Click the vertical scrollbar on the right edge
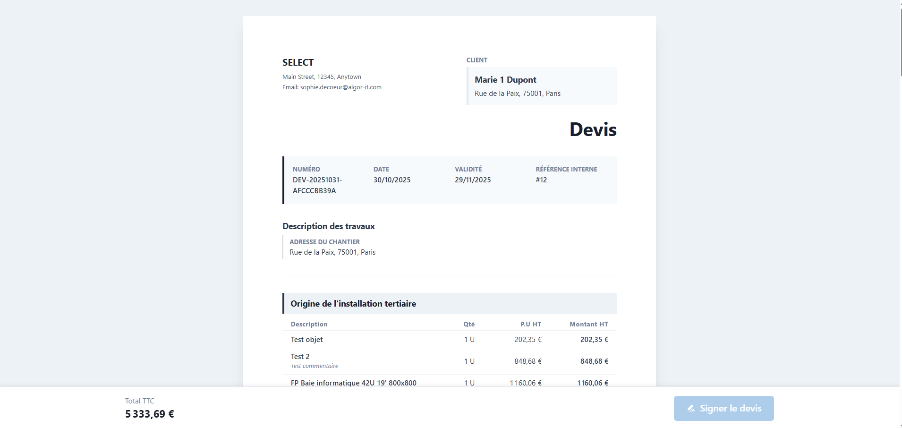The image size is (902, 428). coord(901,38)
